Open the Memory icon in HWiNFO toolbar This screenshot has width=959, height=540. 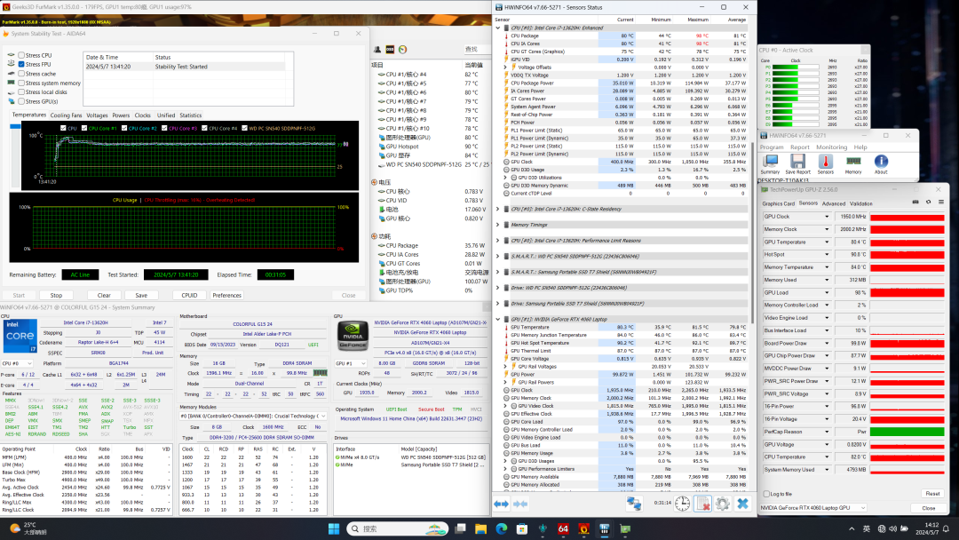pyautogui.click(x=852, y=163)
